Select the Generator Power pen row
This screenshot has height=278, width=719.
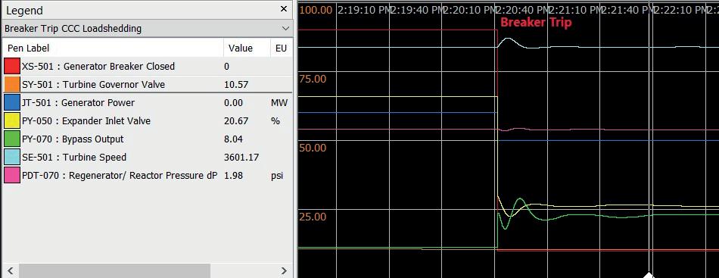[x=147, y=103]
